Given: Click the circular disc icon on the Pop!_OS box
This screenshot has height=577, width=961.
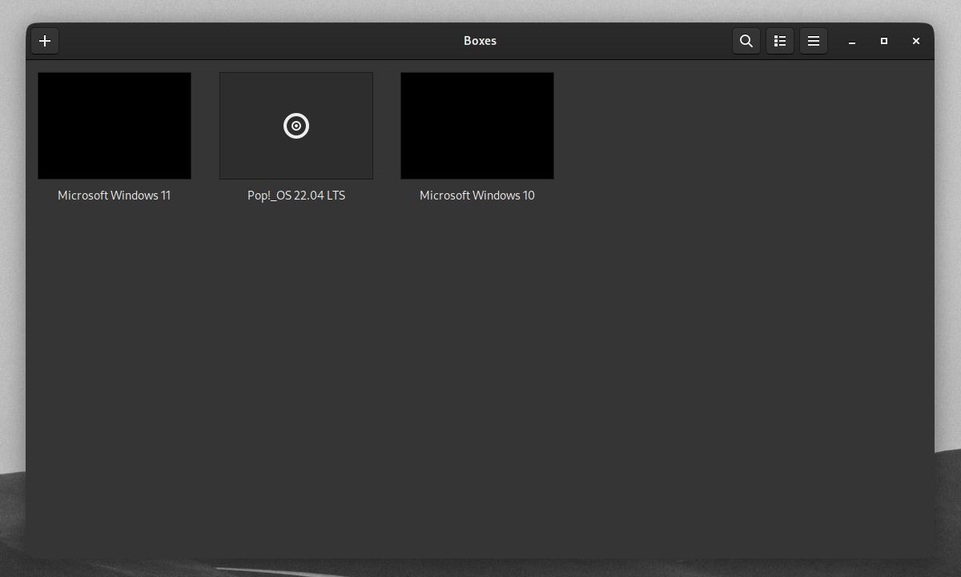Looking at the screenshot, I should pyautogui.click(x=296, y=126).
